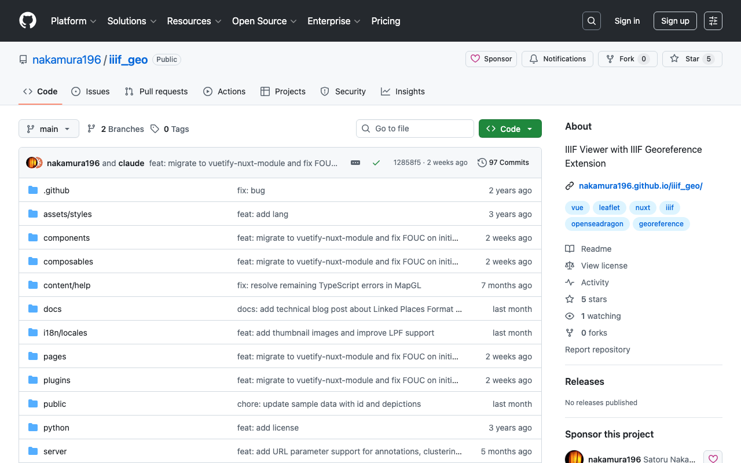Click the ellipsis to expand commit message

coord(355,163)
